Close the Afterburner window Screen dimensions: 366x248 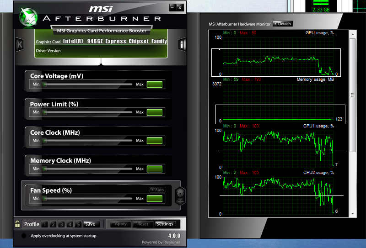180,7
